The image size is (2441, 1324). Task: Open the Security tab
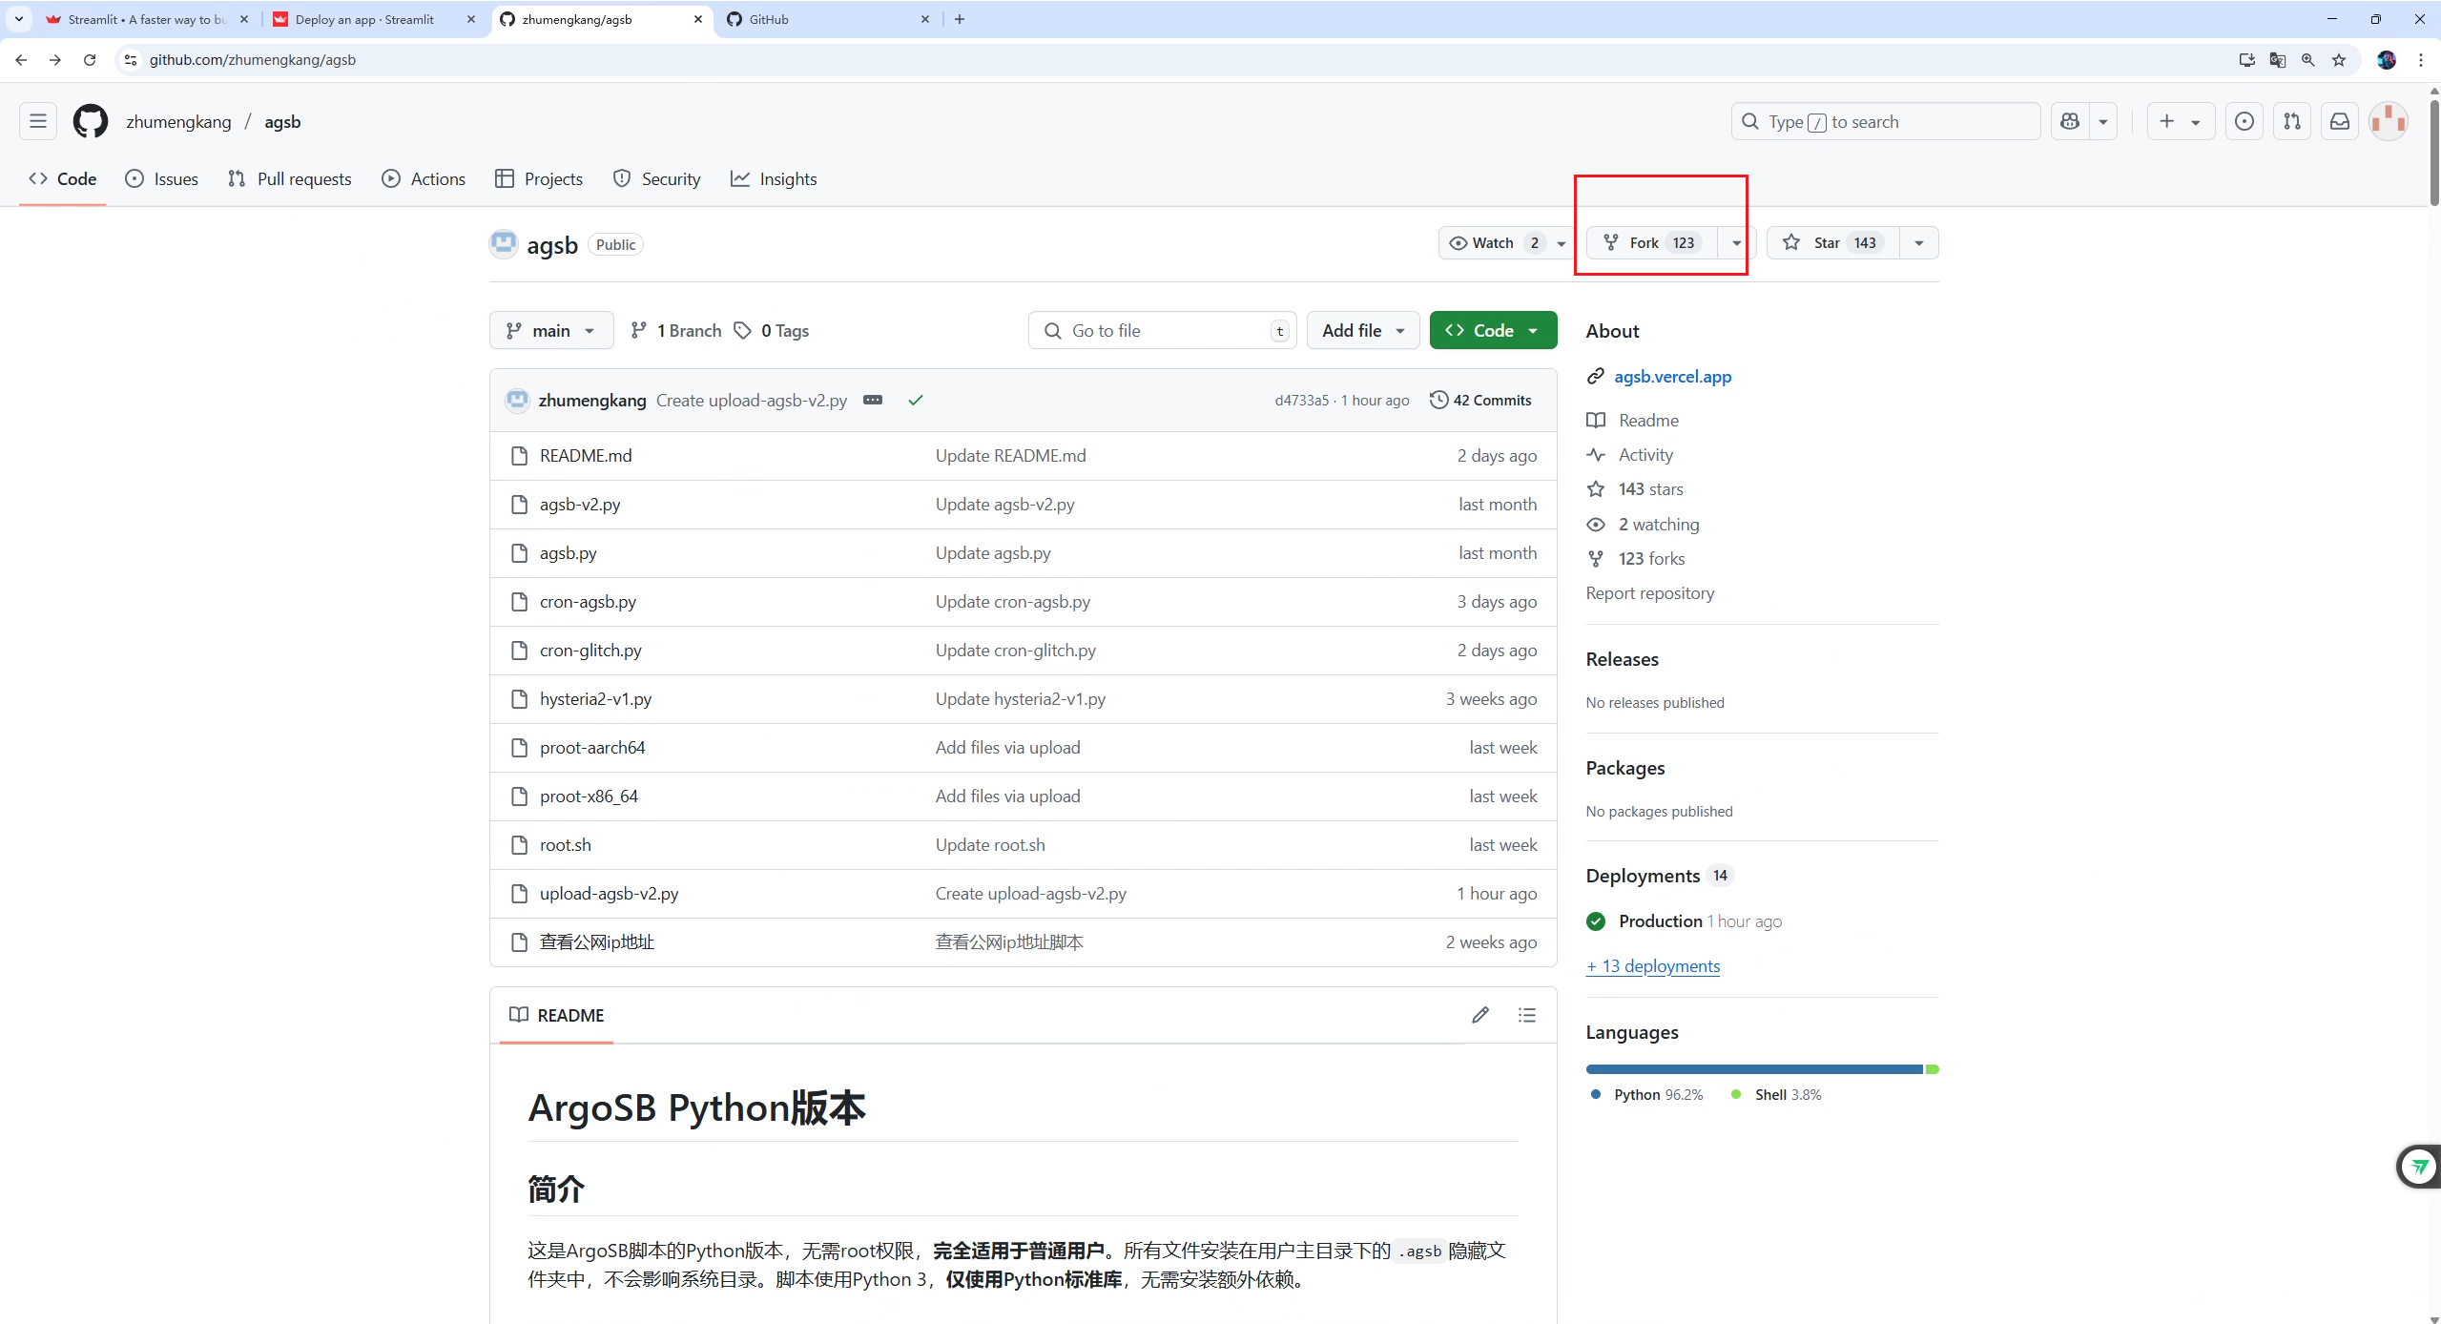657,178
